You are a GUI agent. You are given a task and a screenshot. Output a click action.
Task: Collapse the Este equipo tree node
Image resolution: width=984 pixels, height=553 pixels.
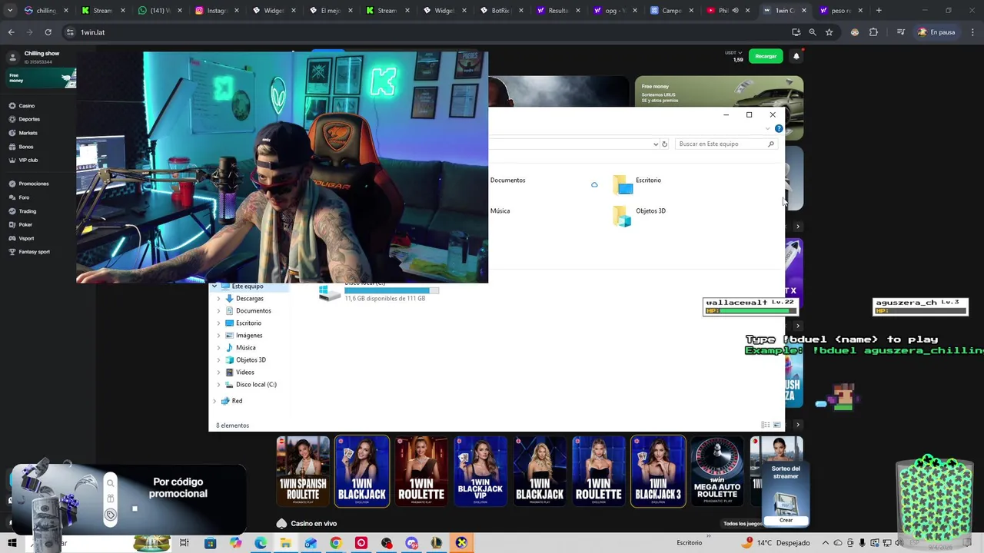[x=214, y=286]
